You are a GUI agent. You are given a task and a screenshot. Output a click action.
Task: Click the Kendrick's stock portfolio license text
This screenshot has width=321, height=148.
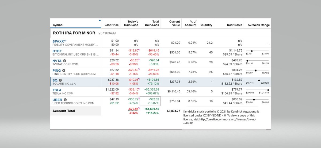[x=221, y=117]
